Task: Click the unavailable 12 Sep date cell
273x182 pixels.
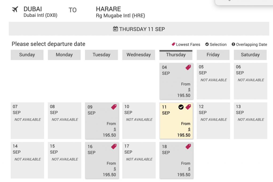Action: [x=213, y=121]
